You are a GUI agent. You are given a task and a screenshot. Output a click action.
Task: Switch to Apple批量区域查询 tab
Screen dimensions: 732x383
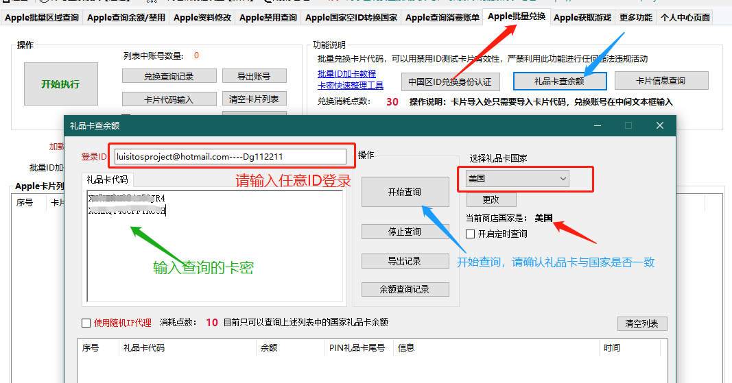pyautogui.click(x=42, y=18)
